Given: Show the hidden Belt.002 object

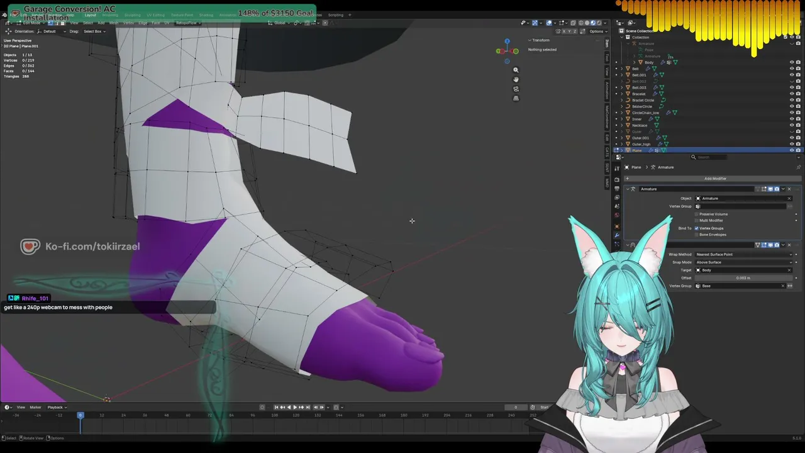Looking at the screenshot, I should coord(792,81).
